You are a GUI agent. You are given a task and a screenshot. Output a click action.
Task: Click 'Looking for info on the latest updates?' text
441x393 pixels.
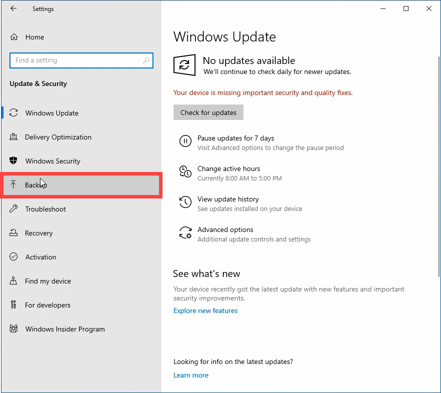[x=233, y=361]
